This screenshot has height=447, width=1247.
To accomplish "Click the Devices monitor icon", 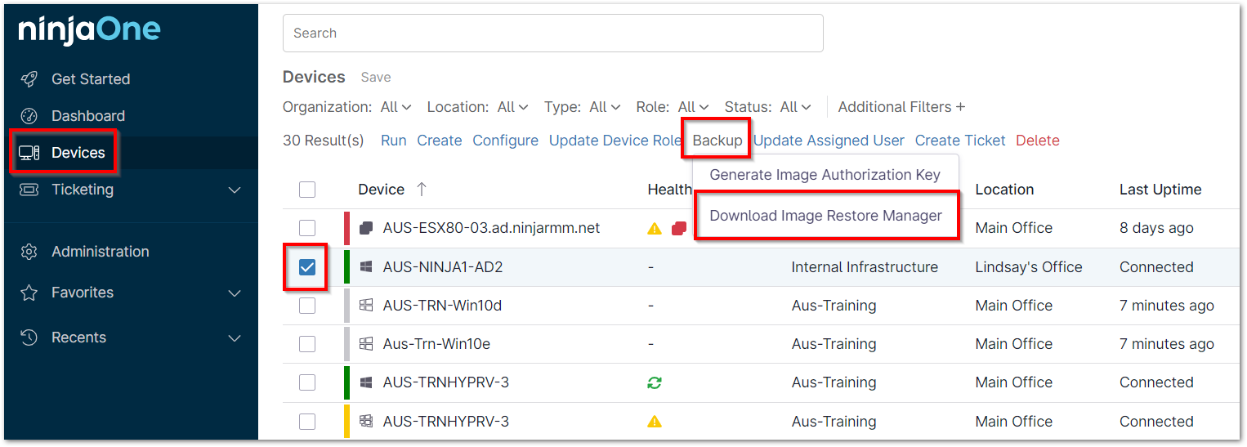I will pos(29,153).
